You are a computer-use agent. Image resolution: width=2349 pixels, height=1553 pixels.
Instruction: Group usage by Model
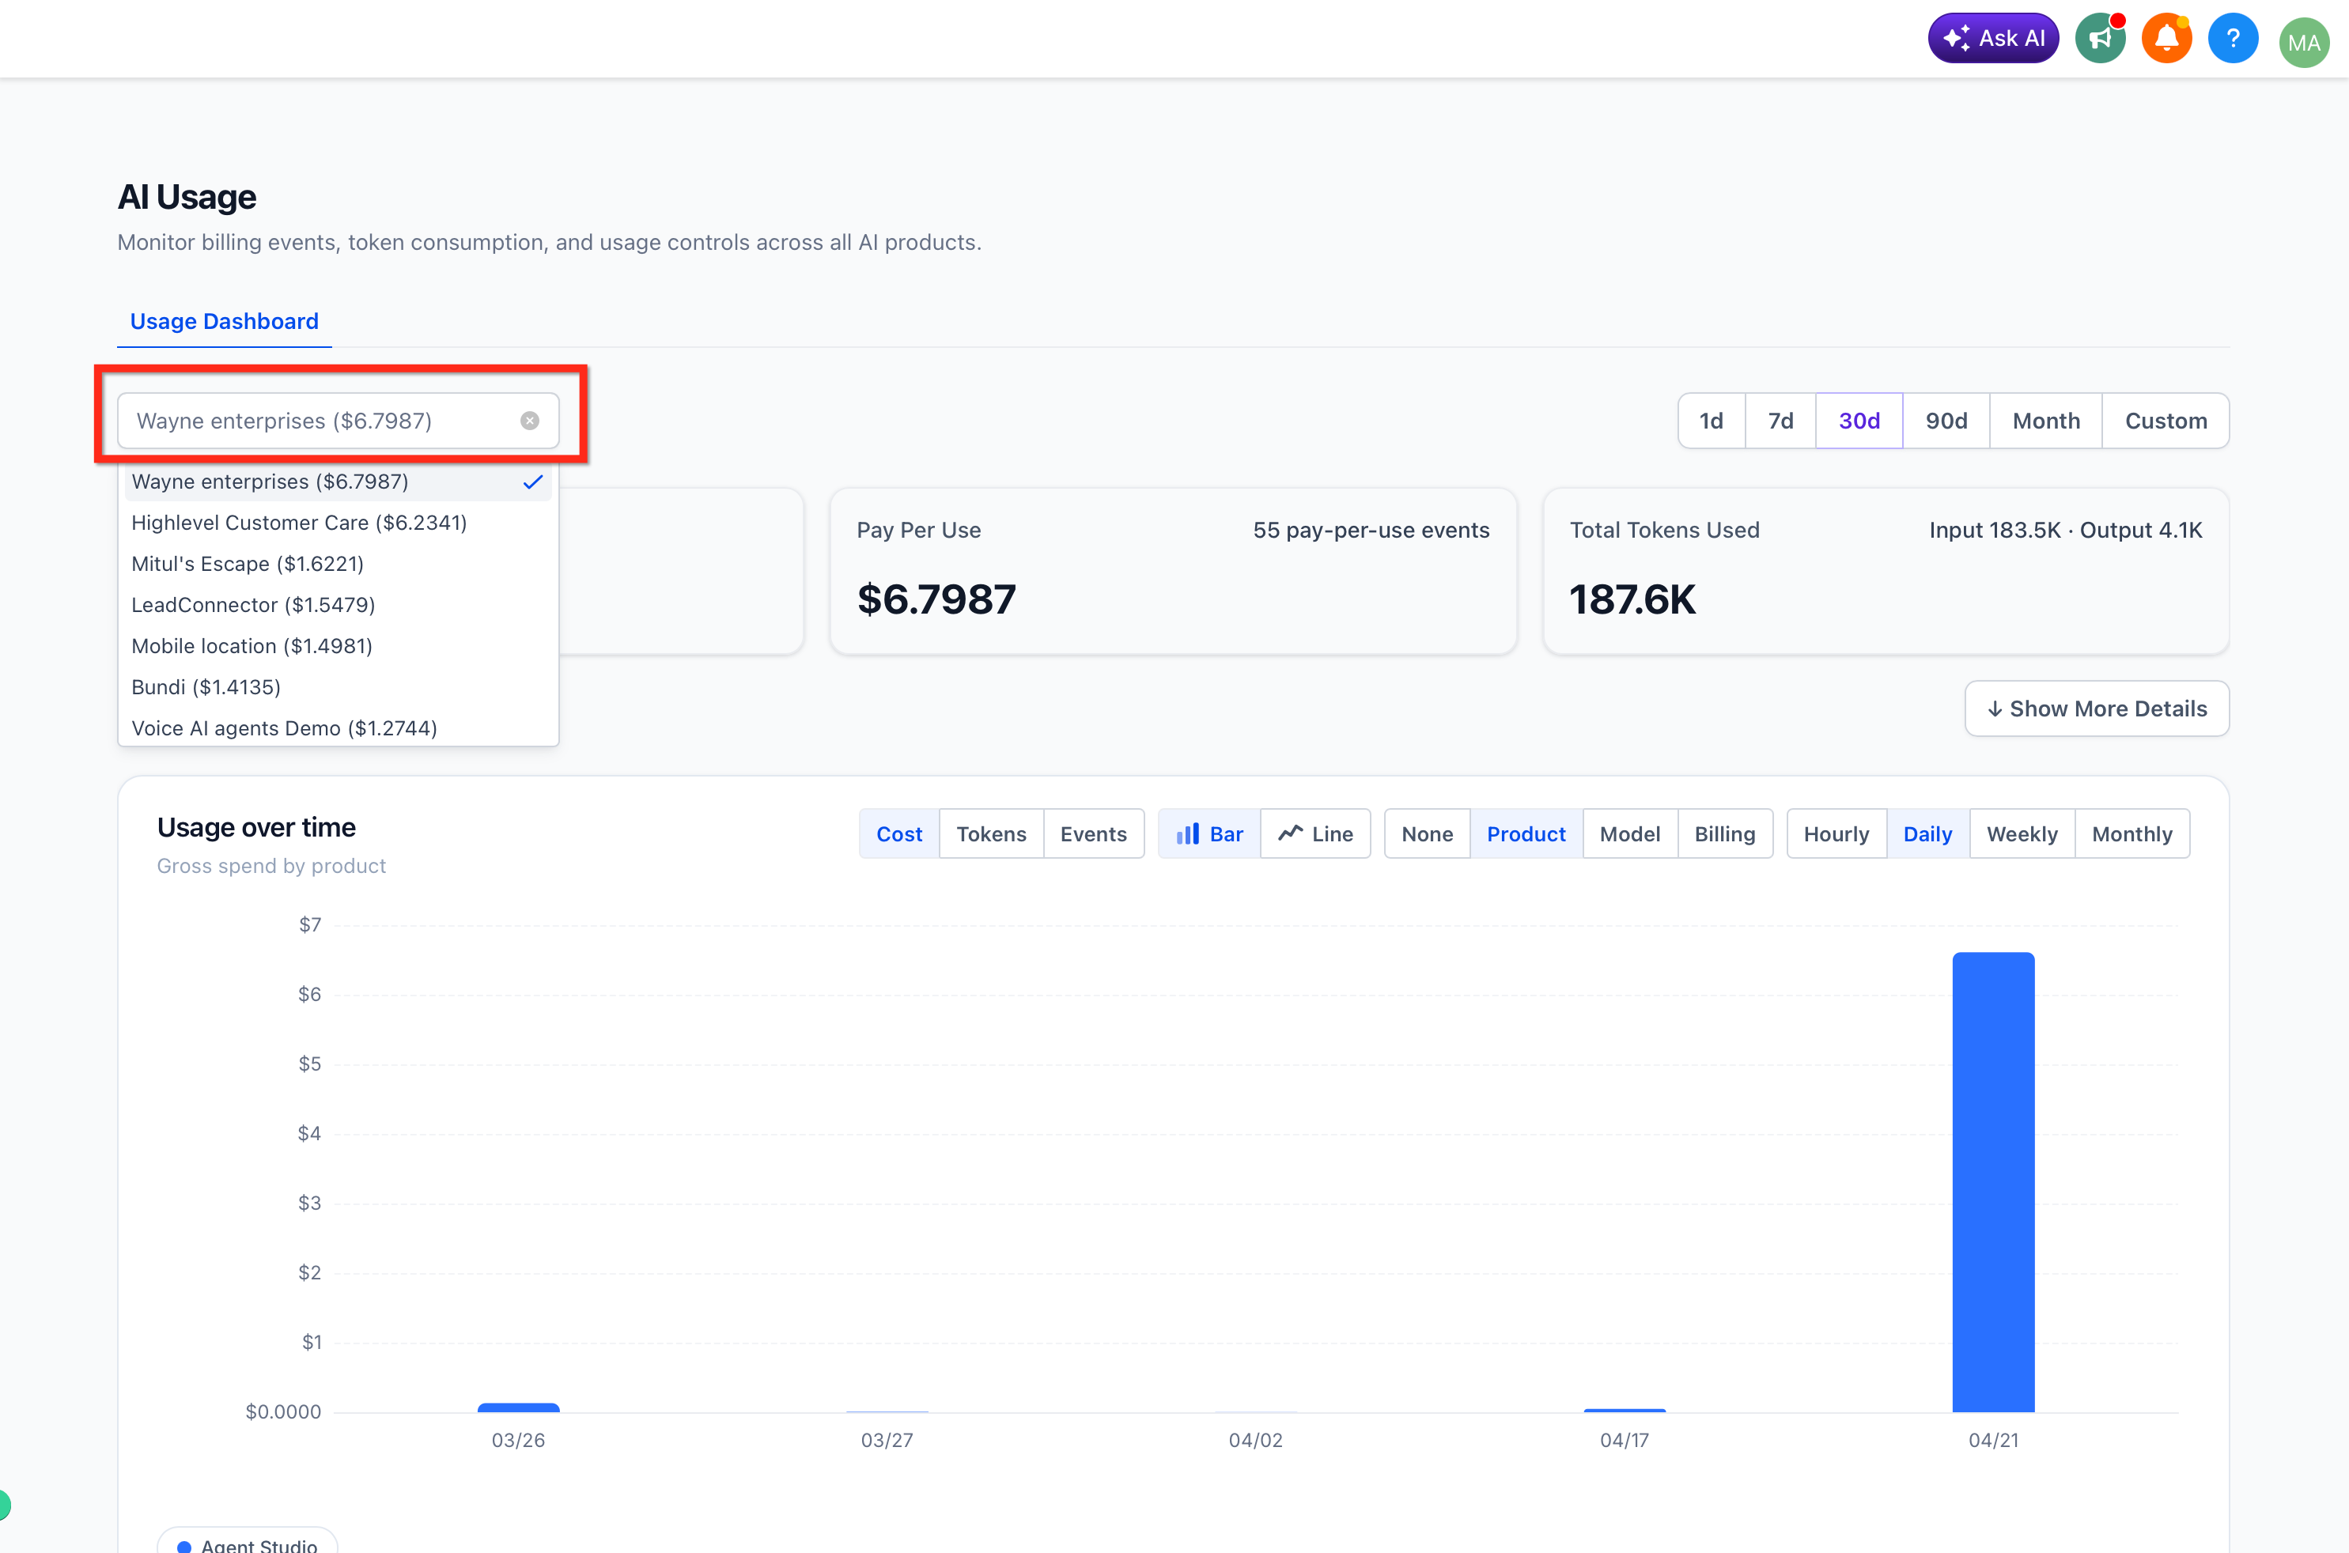[x=1628, y=834]
